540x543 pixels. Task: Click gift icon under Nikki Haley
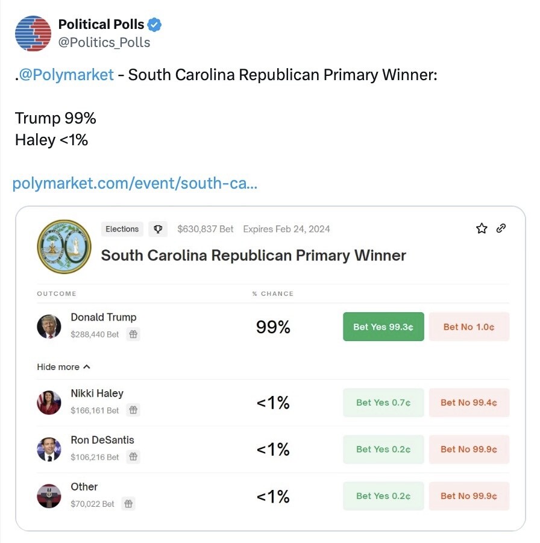[134, 410]
